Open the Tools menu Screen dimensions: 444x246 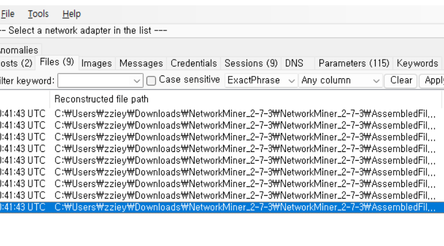[38, 14]
